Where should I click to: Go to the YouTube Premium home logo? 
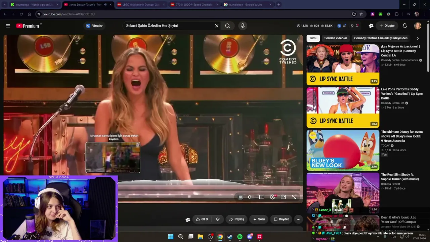click(x=28, y=26)
